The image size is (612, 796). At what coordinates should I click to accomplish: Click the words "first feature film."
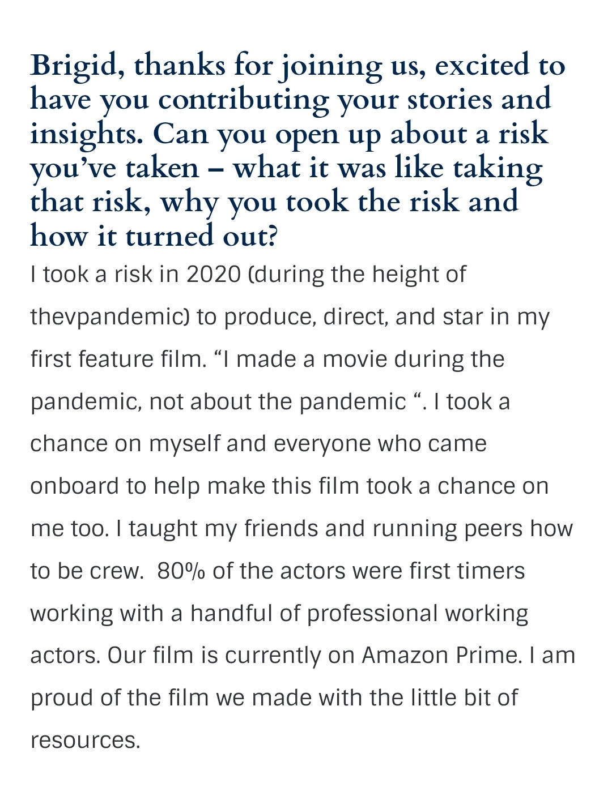click(x=118, y=359)
